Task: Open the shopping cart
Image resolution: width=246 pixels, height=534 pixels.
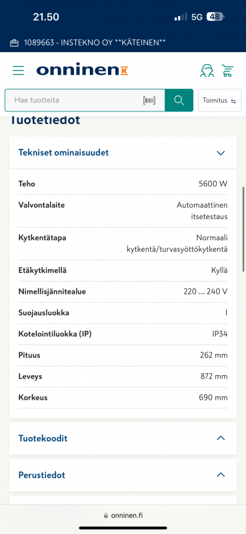Action: click(x=227, y=71)
